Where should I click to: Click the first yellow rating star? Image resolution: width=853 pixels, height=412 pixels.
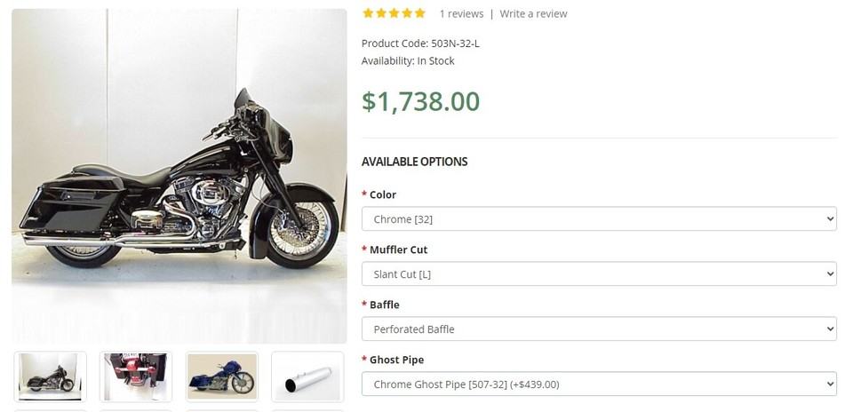(x=368, y=13)
